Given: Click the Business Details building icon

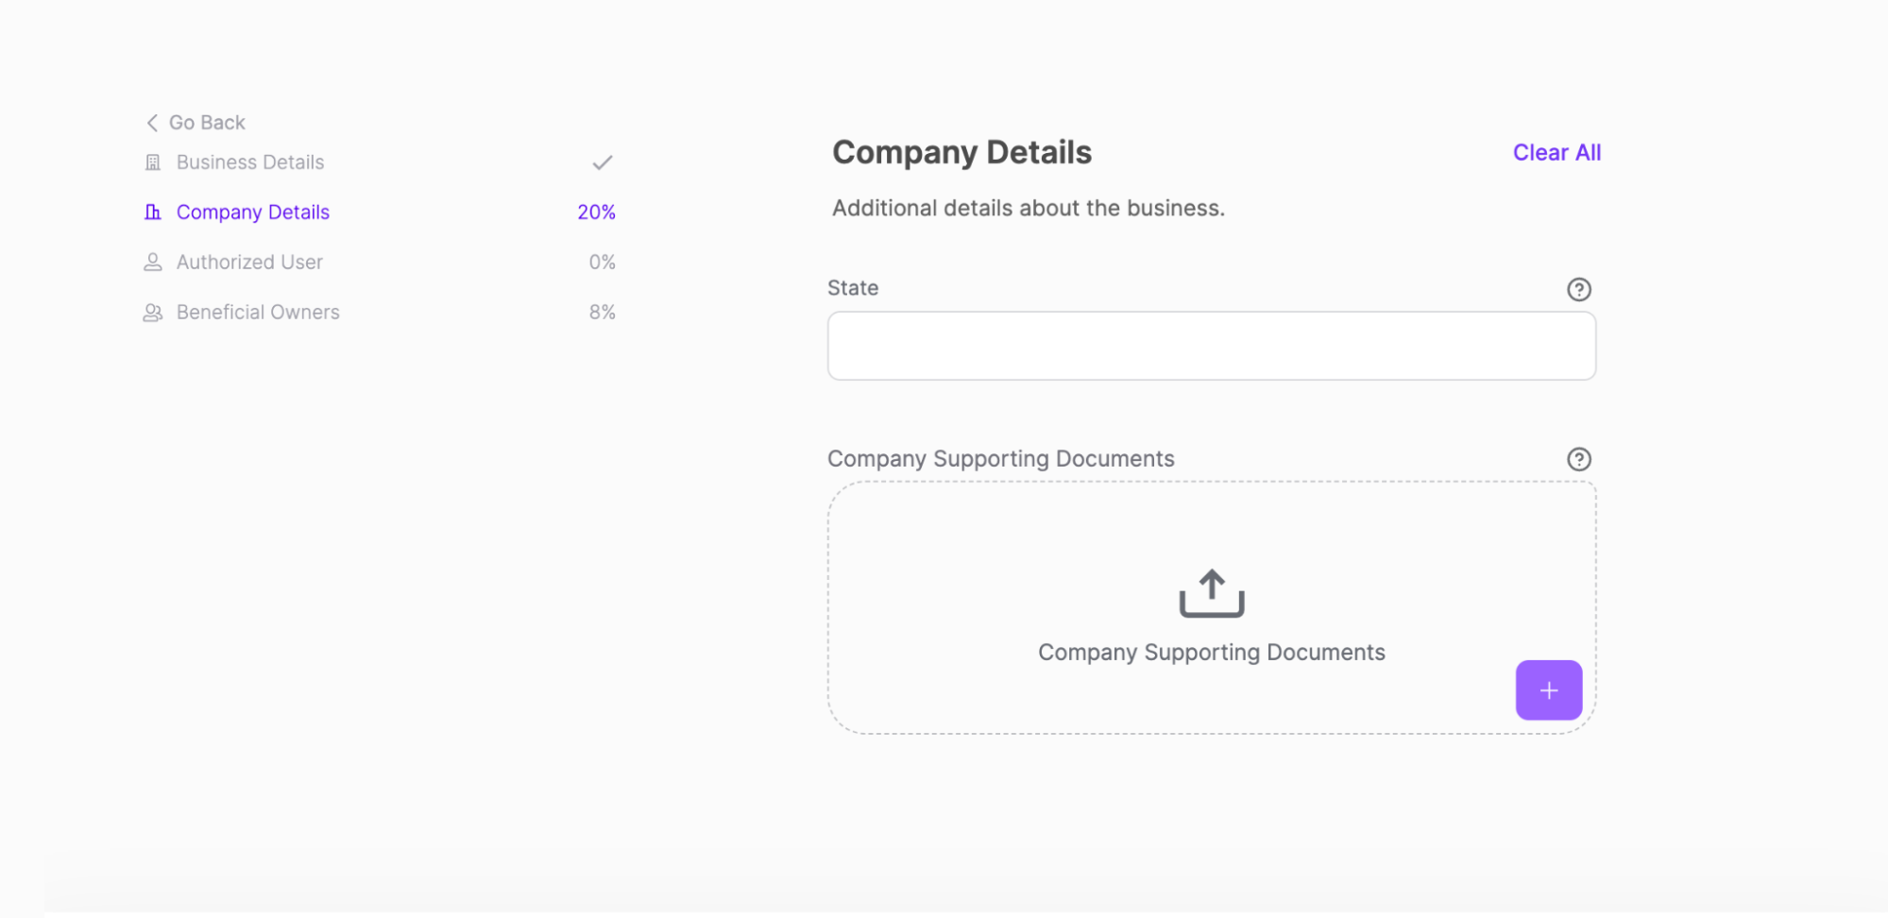Looking at the screenshot, I should point(152,162).
